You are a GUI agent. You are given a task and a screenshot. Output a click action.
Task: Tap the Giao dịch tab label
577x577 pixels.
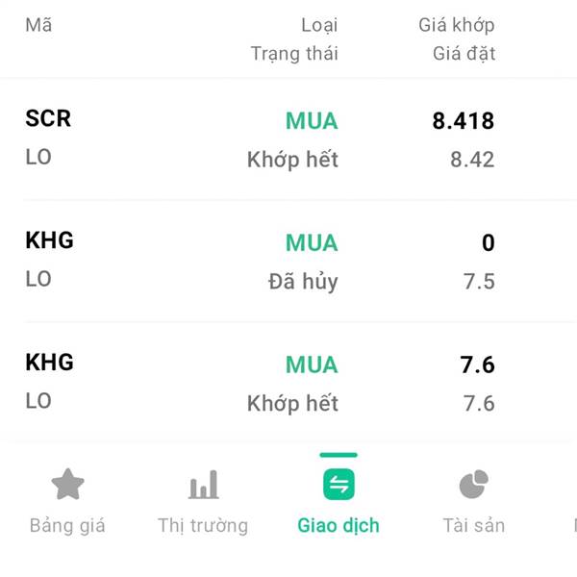(x=339, y=525)
